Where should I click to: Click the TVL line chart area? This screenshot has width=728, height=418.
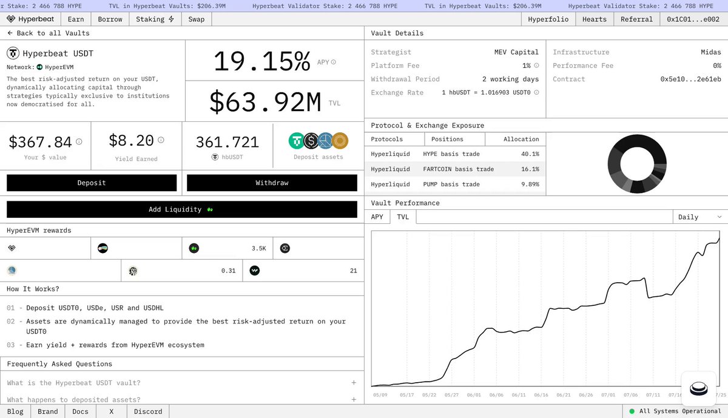[x=546, y=308]
